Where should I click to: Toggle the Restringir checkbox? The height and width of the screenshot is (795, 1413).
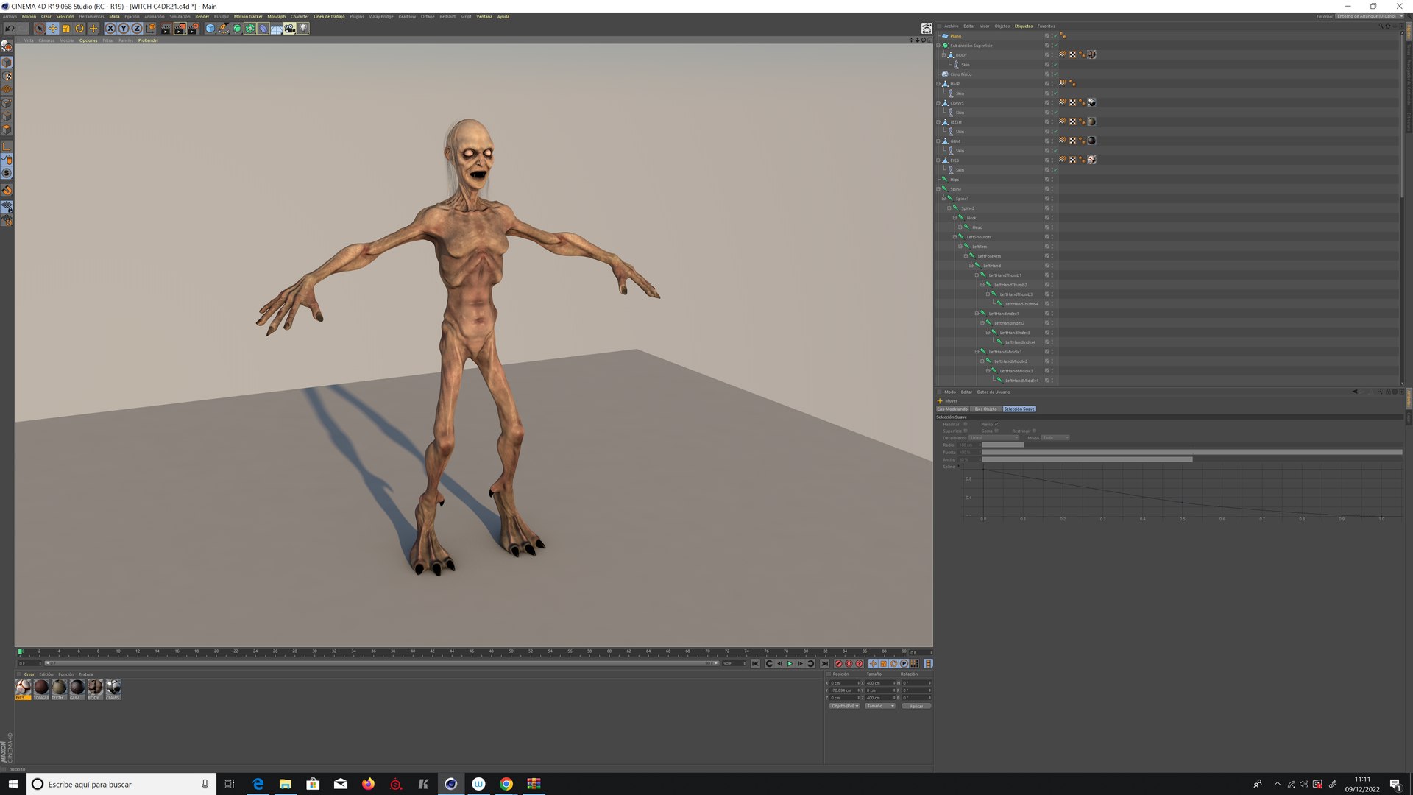point(1034,431)
